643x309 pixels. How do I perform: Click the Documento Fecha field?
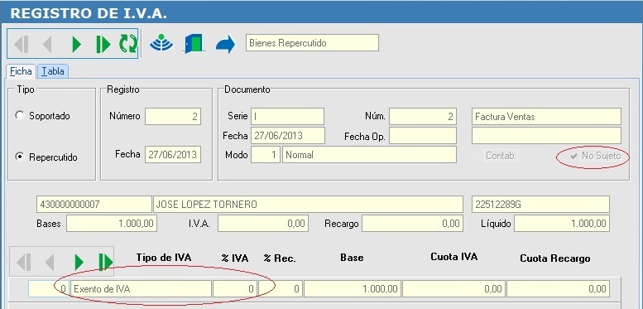coord(288,135)
